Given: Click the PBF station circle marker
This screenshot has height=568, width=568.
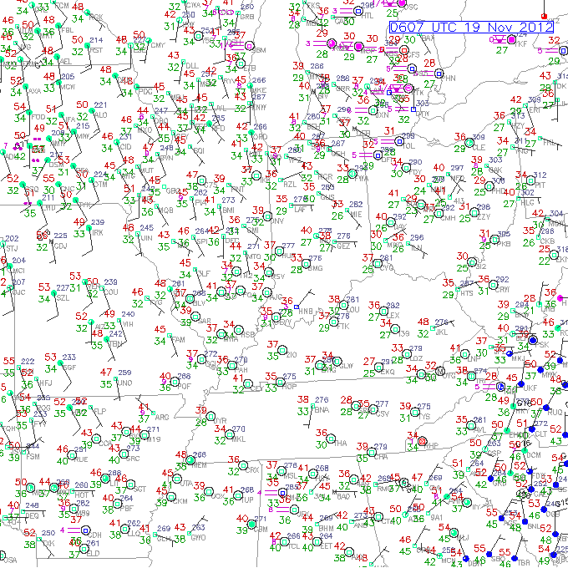Looking at the screenshot, I should point(118,504).
